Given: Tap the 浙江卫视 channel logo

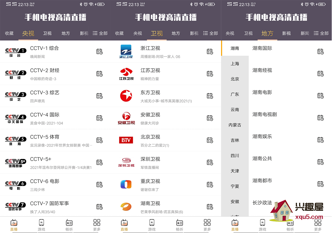Looking at the screenshot, I should 126,52.
